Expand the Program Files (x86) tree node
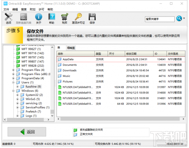 tap(13, 74)
